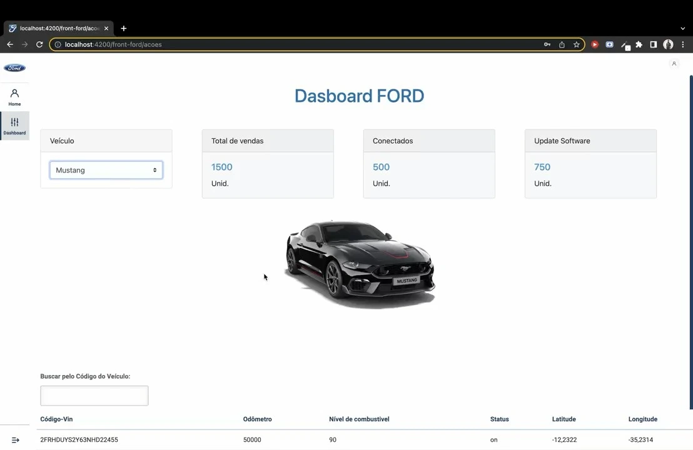The image size is (693, 450).
Task: Click the menu icon at the bottom-left corner
Action: (x=15, y=439)
